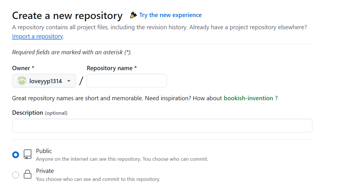Click the loveyyp1314 avatar icon
This screenshot has width=357, height=184.
click(22, 81)
